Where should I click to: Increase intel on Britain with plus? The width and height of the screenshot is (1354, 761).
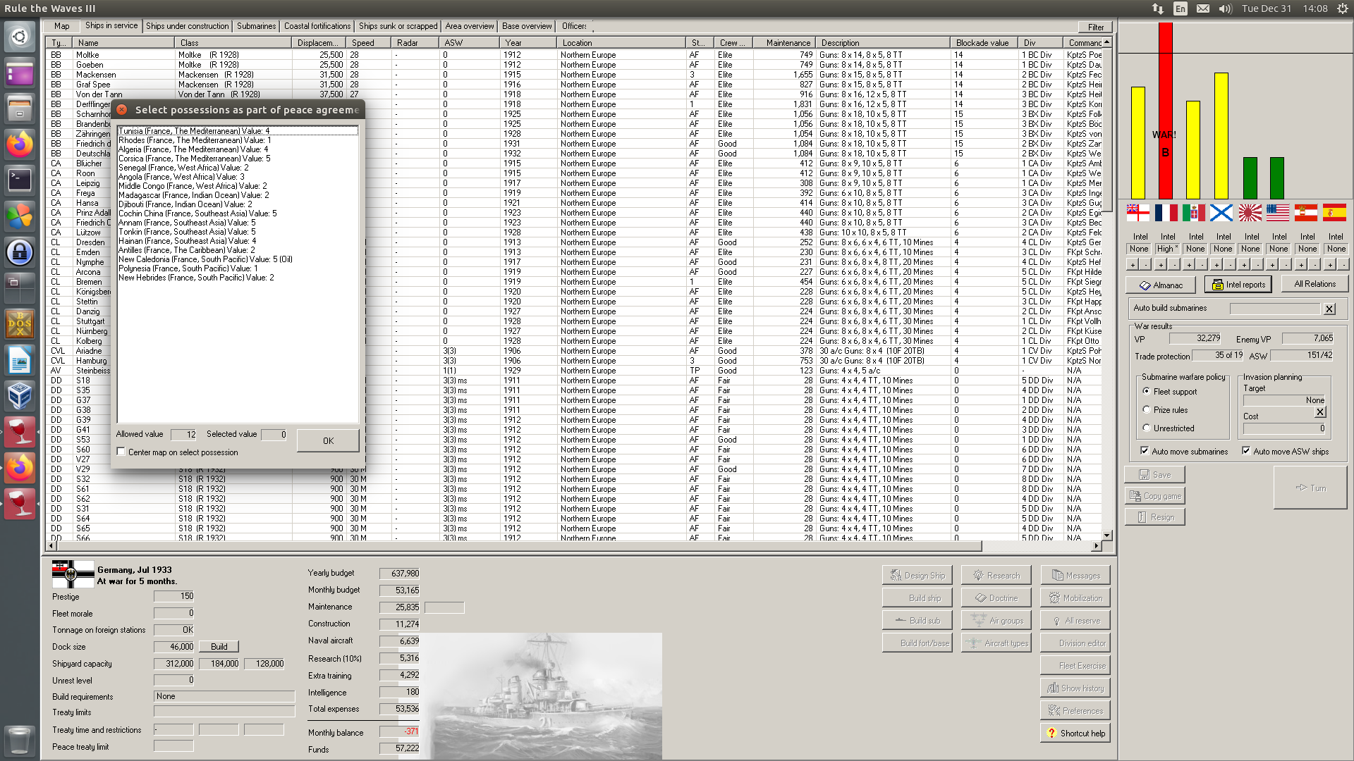click(x=1133, y=265)
